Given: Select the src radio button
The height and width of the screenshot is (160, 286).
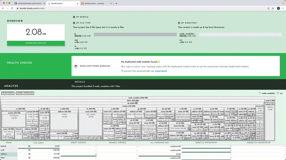Looking at the screenshot, I should pyautogui.click(x=278, y=93).
